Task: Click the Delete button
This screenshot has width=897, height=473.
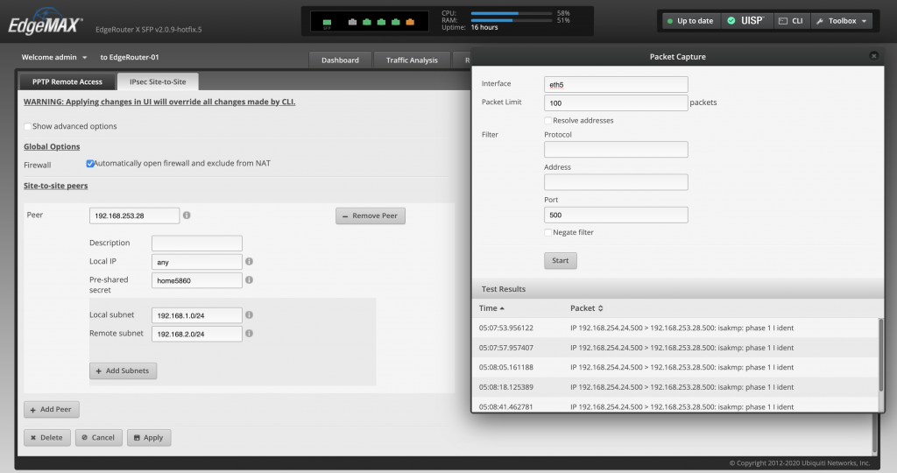Action: point(47,438)
